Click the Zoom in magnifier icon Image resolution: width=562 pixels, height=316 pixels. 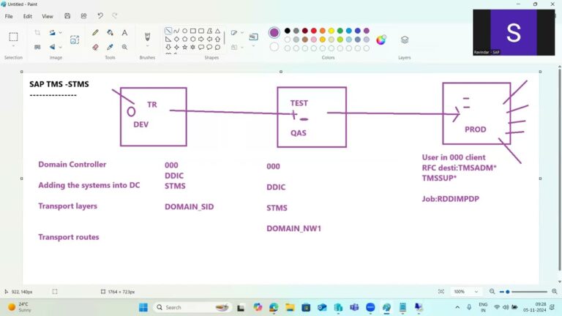point(555,292)
